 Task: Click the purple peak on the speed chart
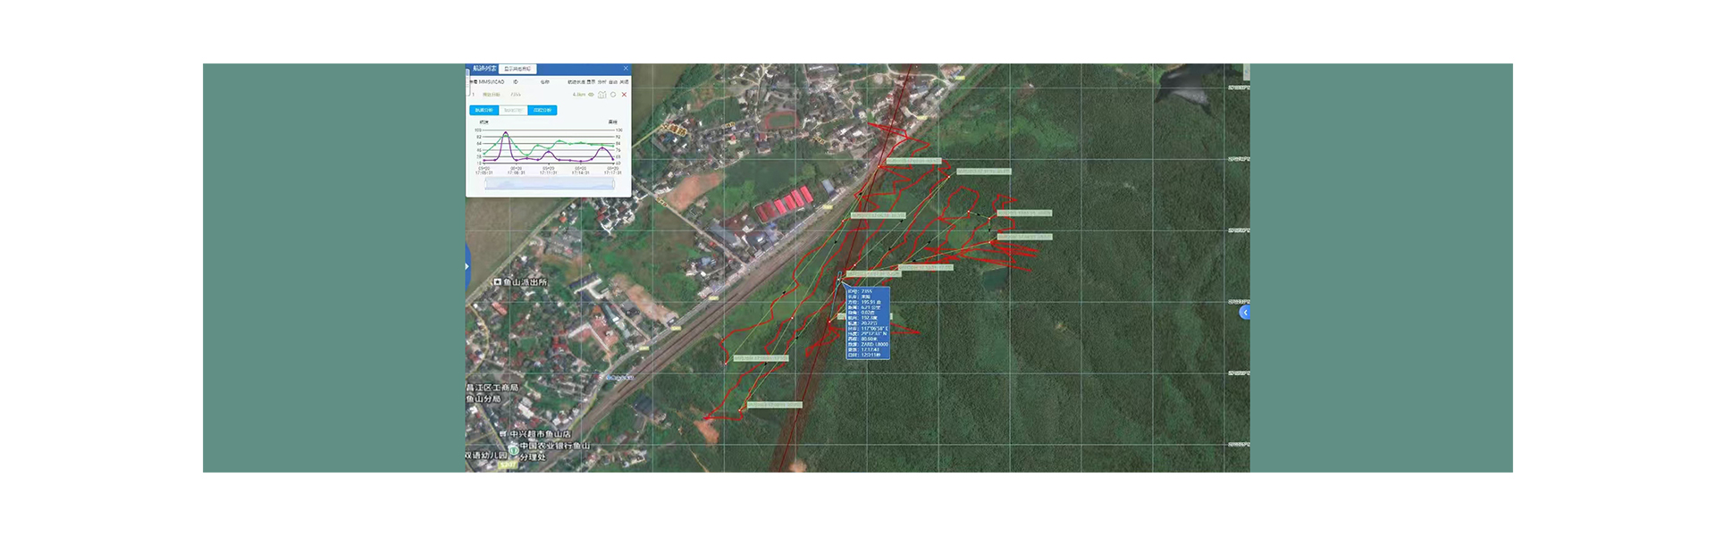pyautogui.click(x=506, y=134)
